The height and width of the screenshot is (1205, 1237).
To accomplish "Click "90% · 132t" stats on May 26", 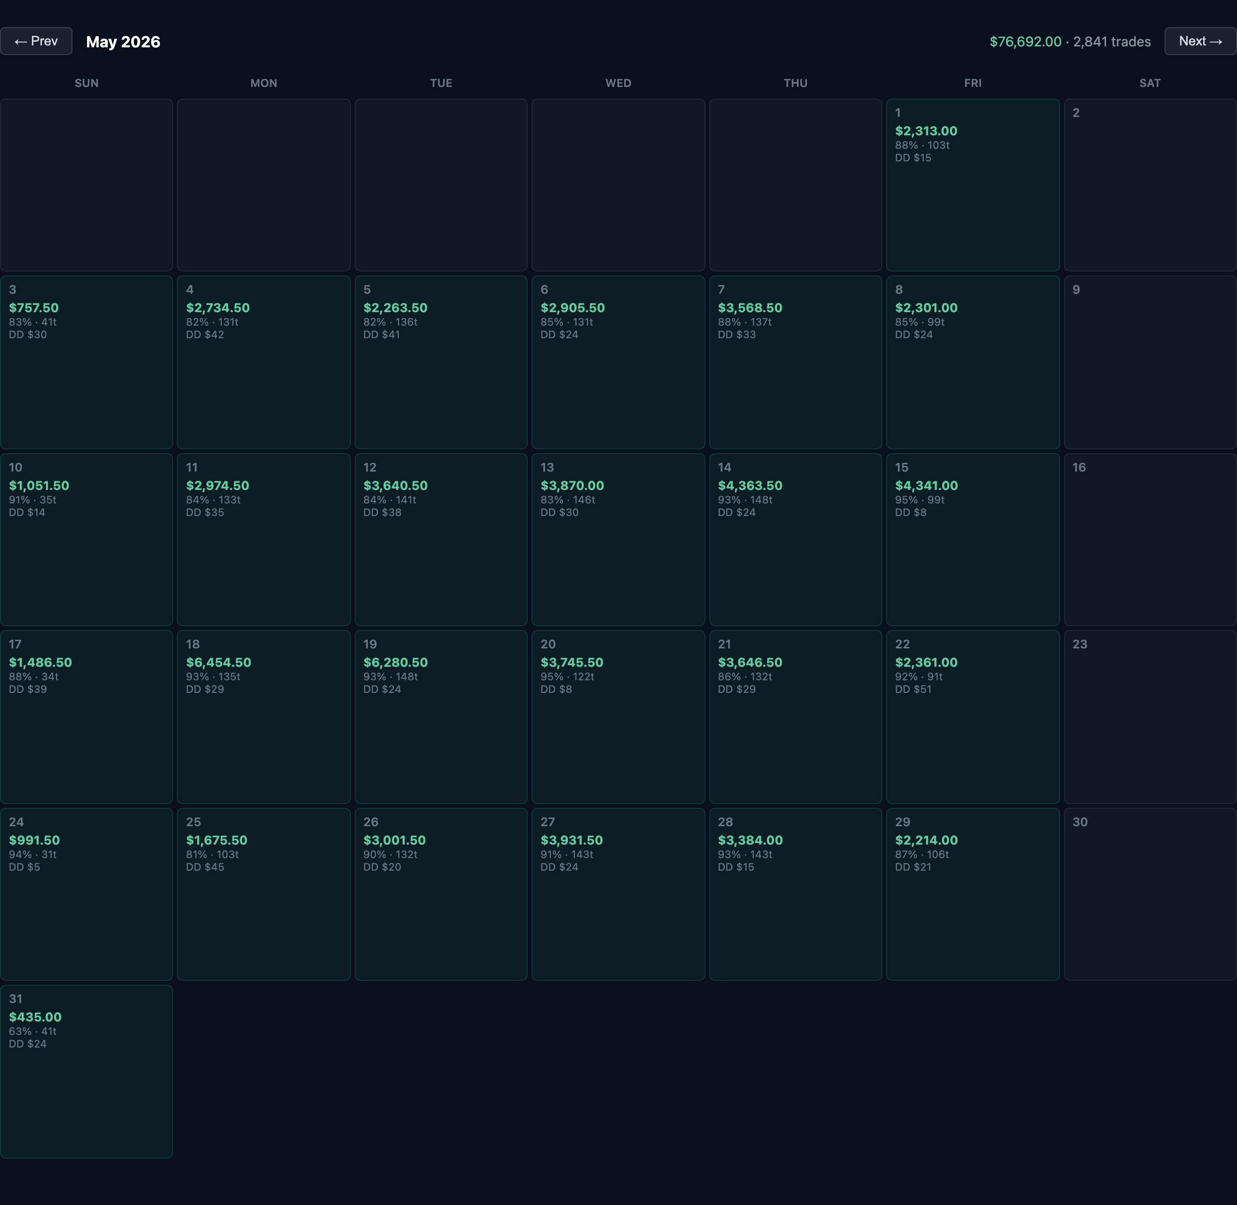I will point(390,854).
